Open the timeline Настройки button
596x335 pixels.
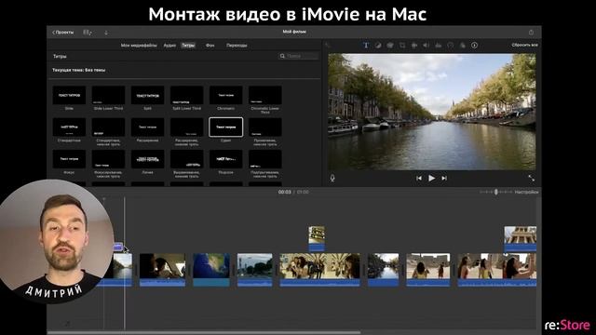pyautogui.click(x=526, y=193)
